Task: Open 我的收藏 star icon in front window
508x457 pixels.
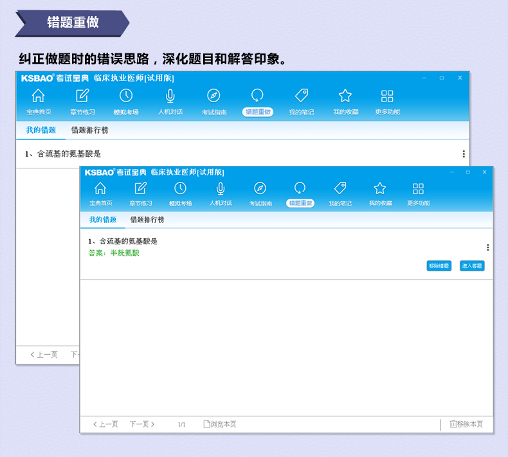Action: pos(380,188)
